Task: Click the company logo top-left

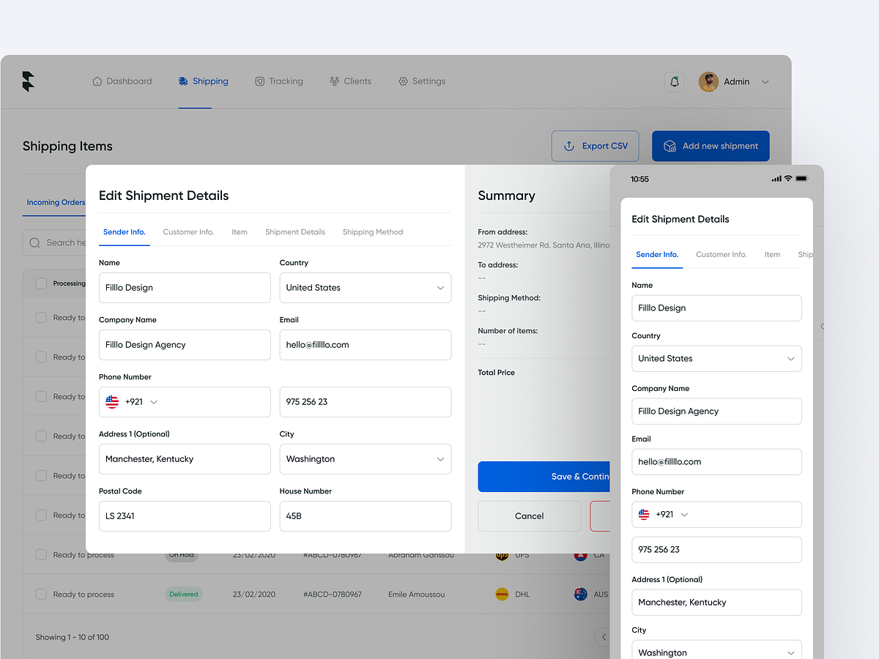Action: pos(28,81)
